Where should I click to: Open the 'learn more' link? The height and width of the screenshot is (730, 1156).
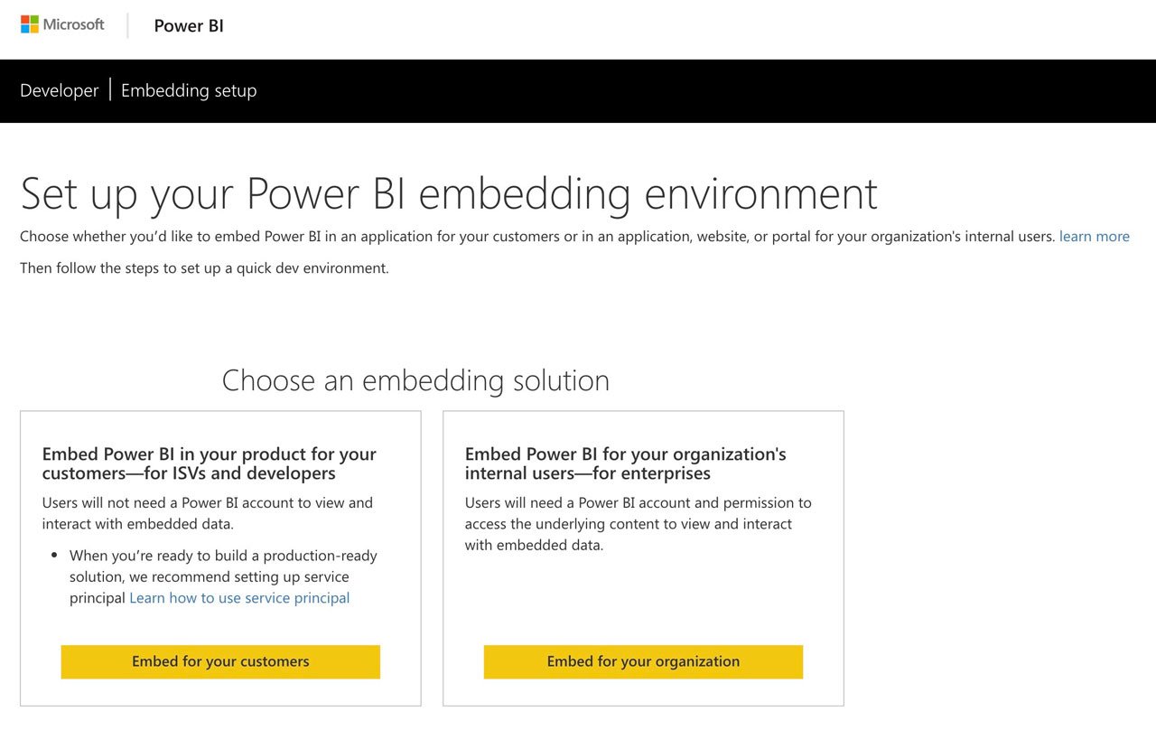coord(1095,237)
